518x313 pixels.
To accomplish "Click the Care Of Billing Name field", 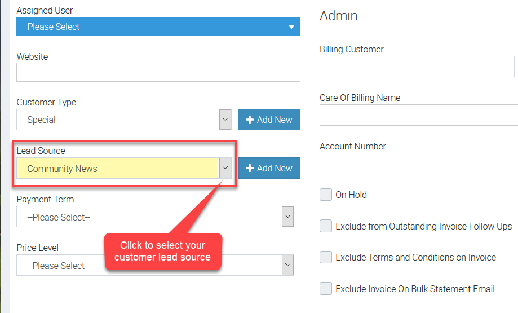I will coord(418,115).
